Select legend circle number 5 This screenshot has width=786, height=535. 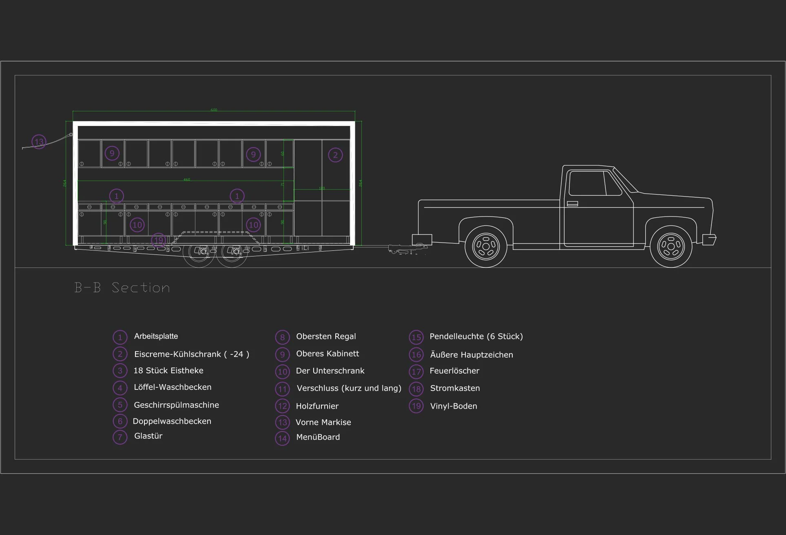(x=120, y=405)
